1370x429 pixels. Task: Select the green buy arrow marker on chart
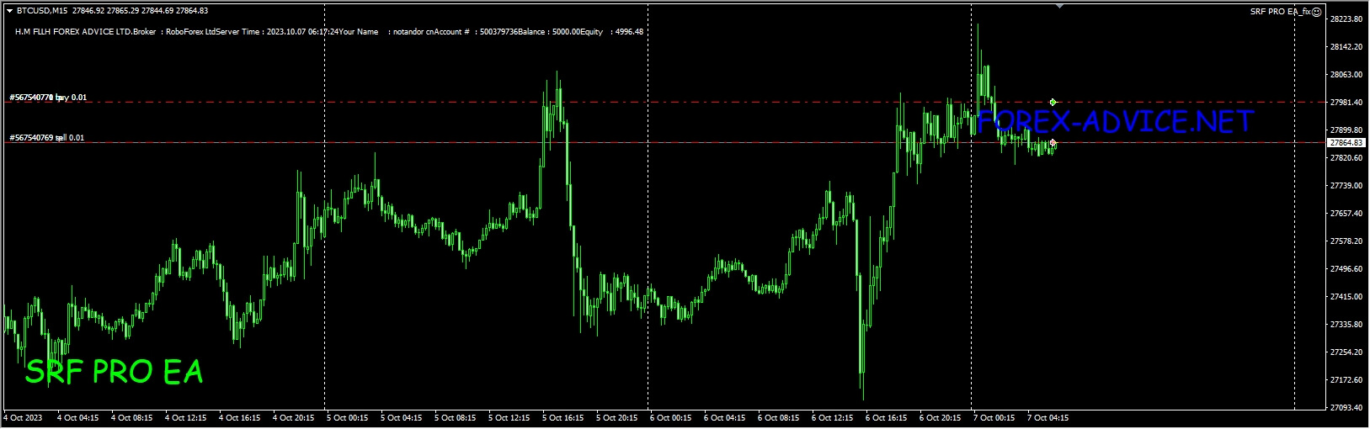[1053, 102]
